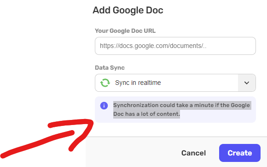Click into the Google Doc URL input field

[175, 46]
